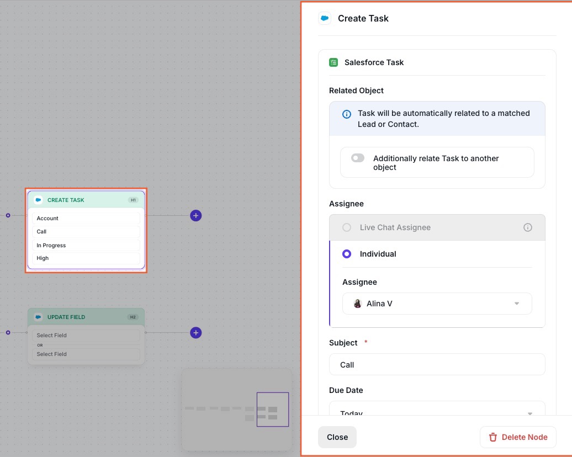This screenshot has height=457, width=572.
Task: Open first Select Field in Update Field node
Action: pos(86,336)
